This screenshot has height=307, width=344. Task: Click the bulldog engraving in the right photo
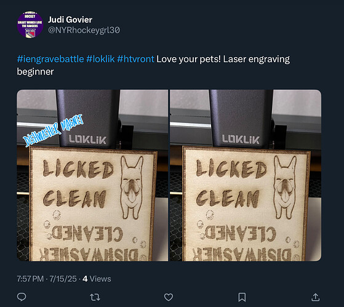(284, 188)
